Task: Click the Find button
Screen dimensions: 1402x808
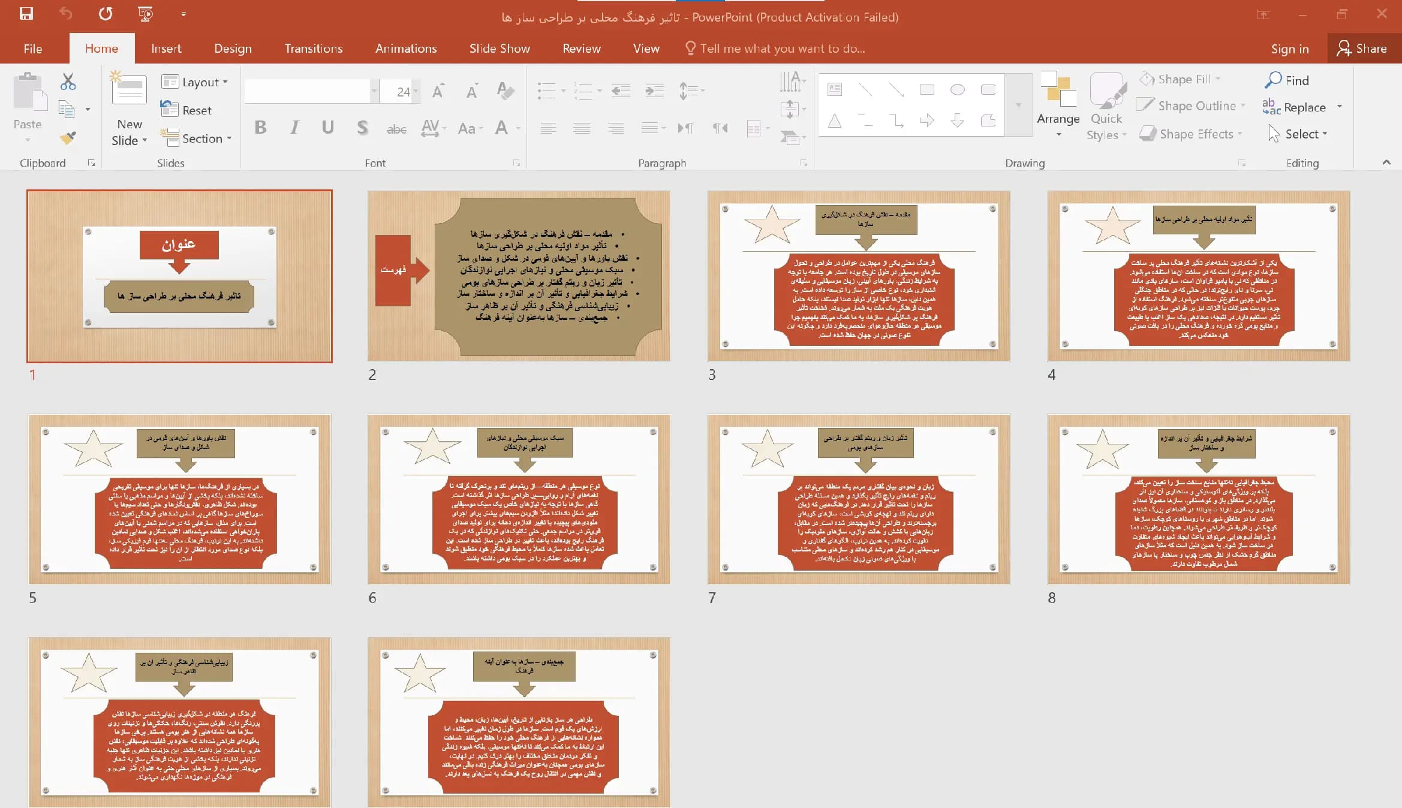Action: click(x=1287, y=80)
